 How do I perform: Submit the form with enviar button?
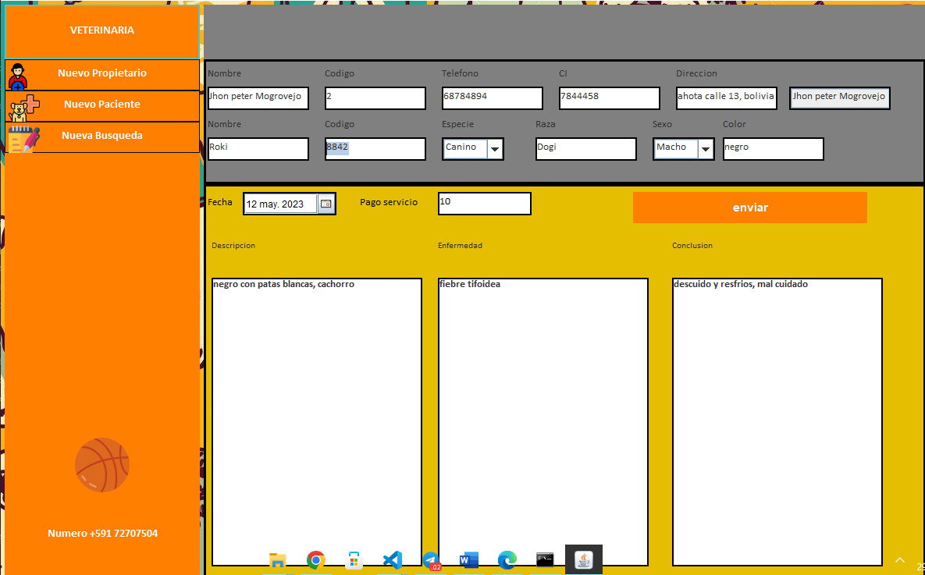750,208
